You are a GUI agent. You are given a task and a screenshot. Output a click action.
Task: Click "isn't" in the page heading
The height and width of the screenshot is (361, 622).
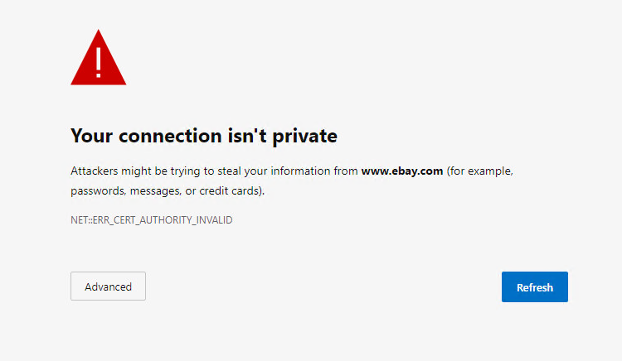[247, 137]
